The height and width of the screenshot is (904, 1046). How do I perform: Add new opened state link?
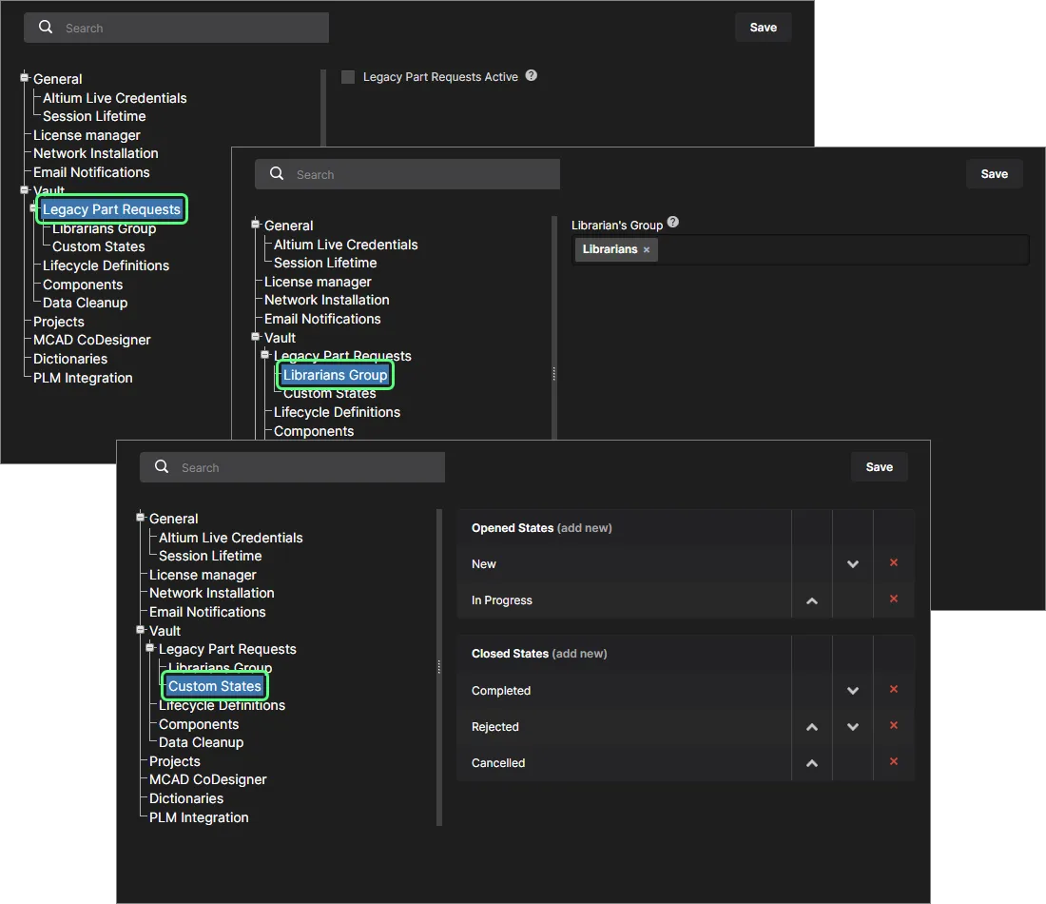(x=584, y=528)
